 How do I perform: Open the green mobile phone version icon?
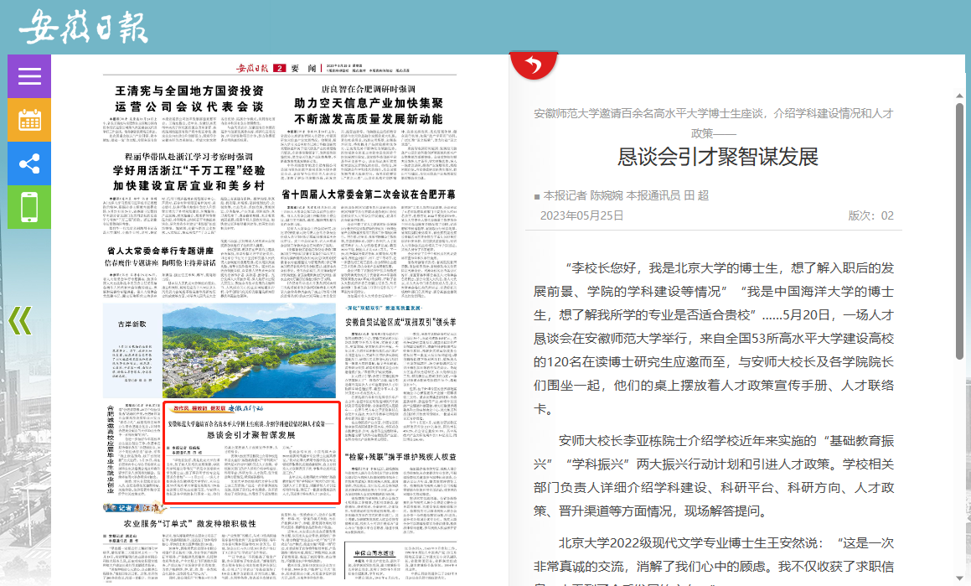tap(29, 207)
